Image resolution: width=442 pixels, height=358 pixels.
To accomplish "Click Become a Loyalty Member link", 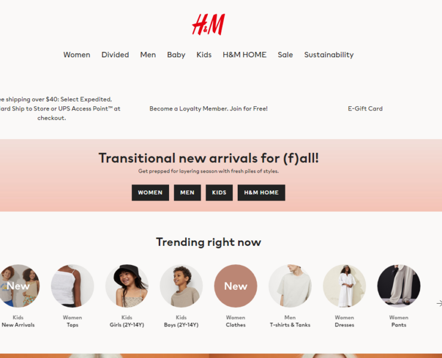I will pyautogui.click(x=208, y=109).
